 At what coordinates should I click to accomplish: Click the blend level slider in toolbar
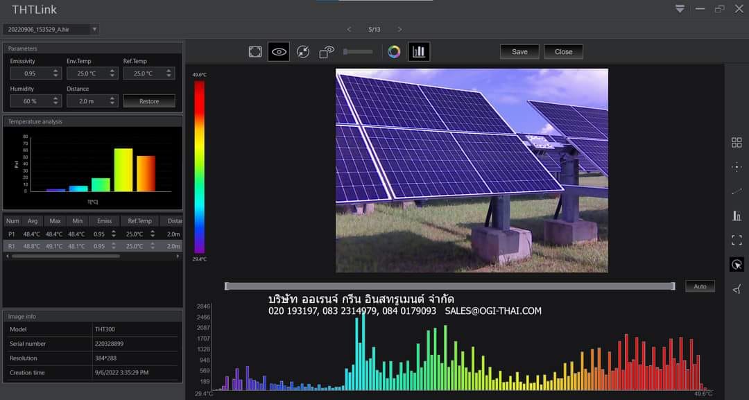[x=358, y=52]
